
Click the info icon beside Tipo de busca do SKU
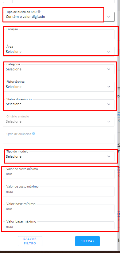pyautogui.click(x=39, y=12)
